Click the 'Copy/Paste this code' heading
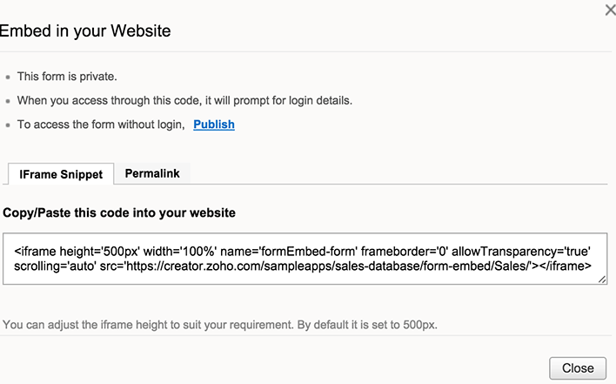Screen dimensions: 616x384 coord(119,212)
